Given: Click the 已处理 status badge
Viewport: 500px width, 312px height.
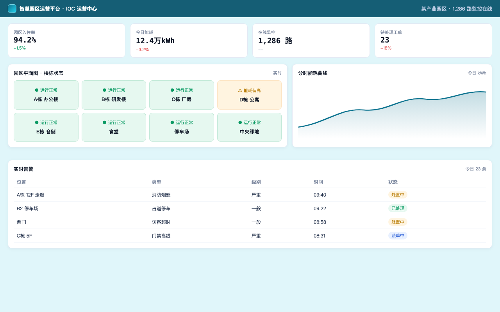Looking at the screenshot, I should [398, 208].
